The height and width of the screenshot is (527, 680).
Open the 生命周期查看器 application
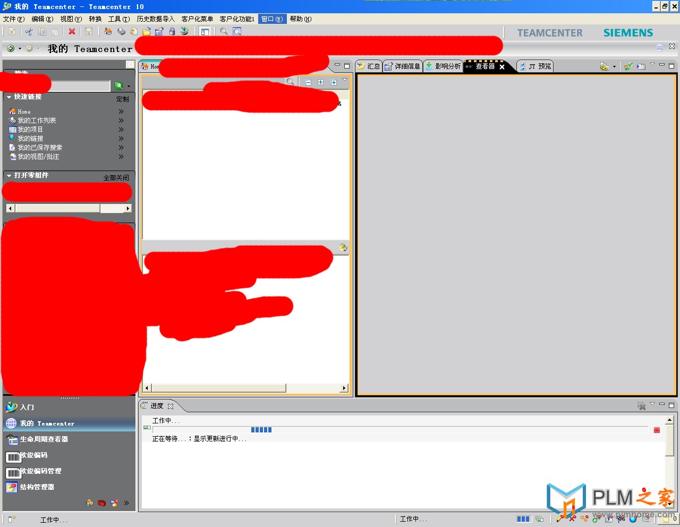click(x=69, y=439)
